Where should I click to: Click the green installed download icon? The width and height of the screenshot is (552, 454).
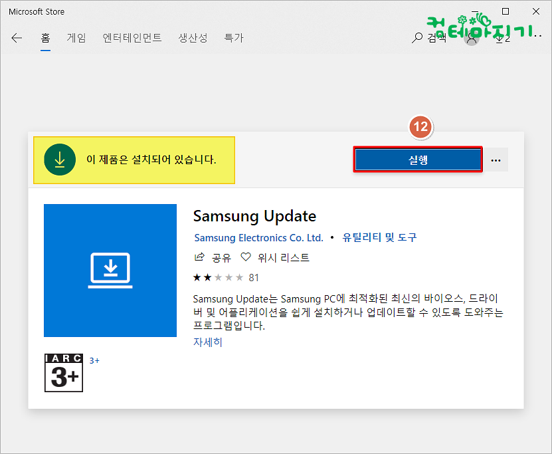point(60,160)
